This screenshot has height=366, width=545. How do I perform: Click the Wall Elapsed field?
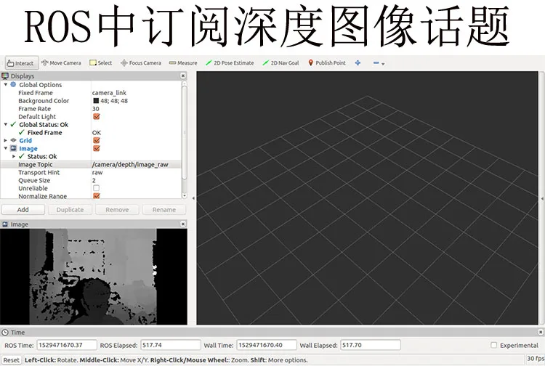pos(371,345)
